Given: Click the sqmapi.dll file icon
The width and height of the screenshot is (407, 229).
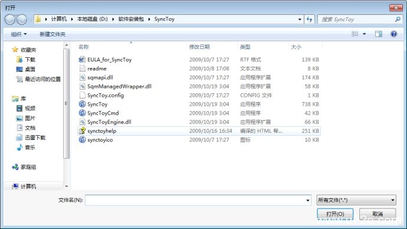Looking at the screenshot, I should 82,77.
